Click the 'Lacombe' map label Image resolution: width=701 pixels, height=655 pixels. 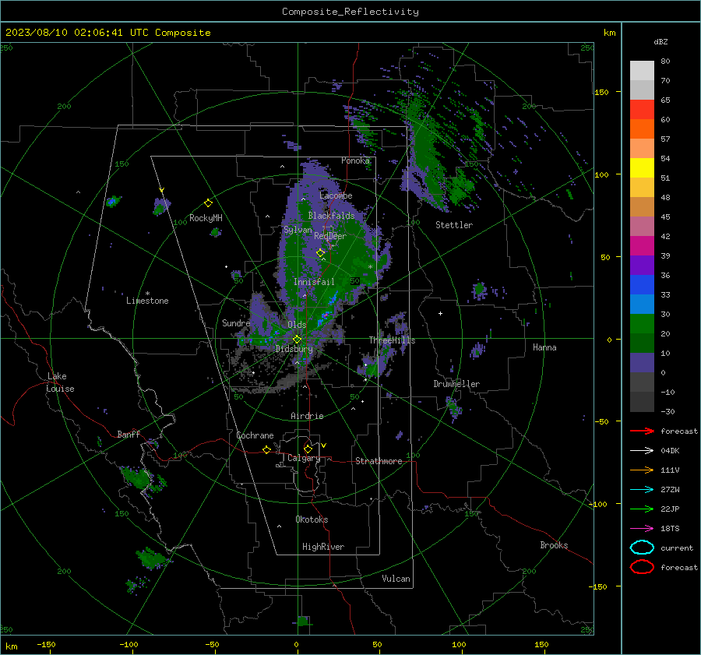click(x=336, y=195)
